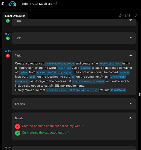Click the lab title 'Lab: RHCSA Mock Exam 1'
This screenshot has height=150, width=141.
coord(39,4)
